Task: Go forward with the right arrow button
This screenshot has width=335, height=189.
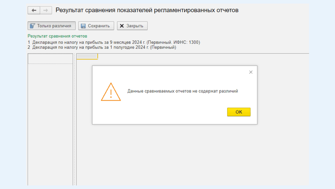Action: (x=46, y=10)
